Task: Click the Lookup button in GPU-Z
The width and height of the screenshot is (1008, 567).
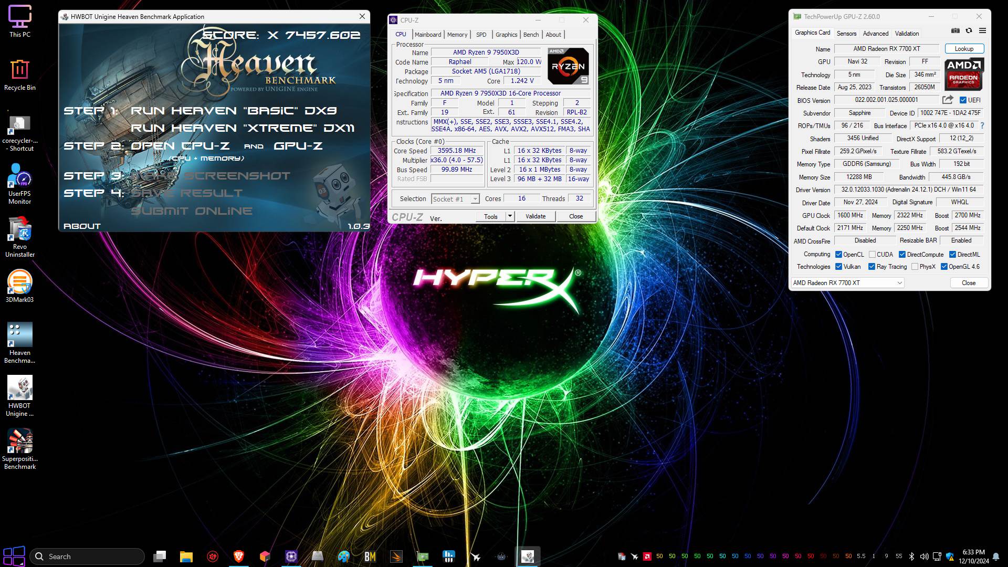Action: [x=964, y=49]
